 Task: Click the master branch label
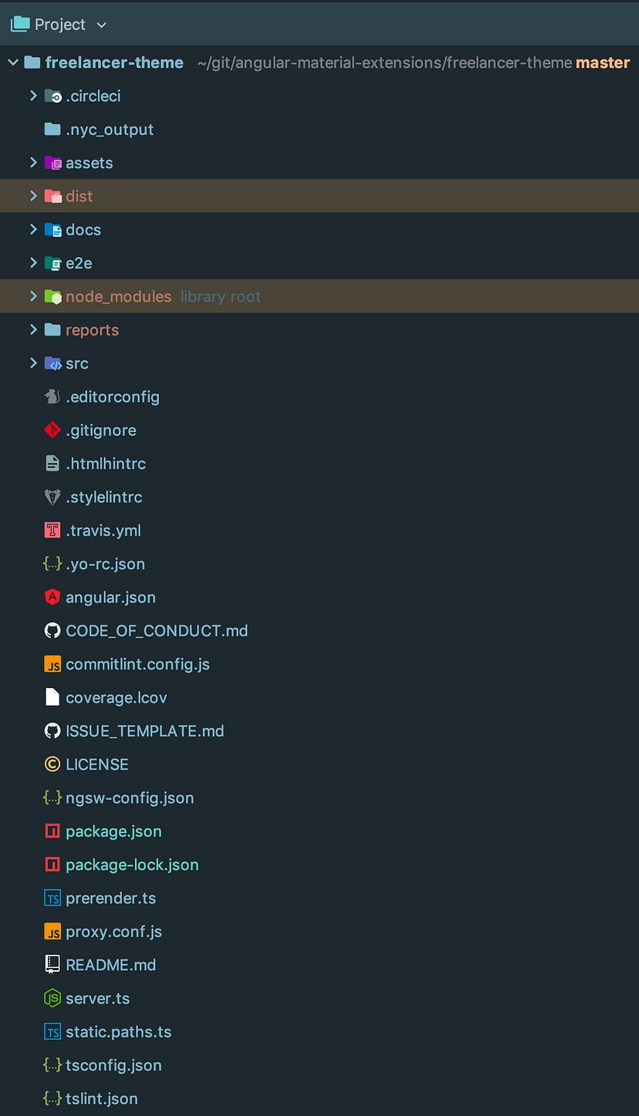(603, 62)
